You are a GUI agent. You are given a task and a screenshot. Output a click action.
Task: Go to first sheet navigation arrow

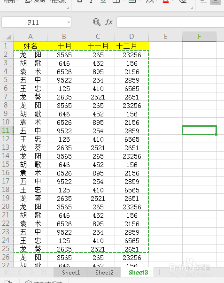[x=8, y=272]
